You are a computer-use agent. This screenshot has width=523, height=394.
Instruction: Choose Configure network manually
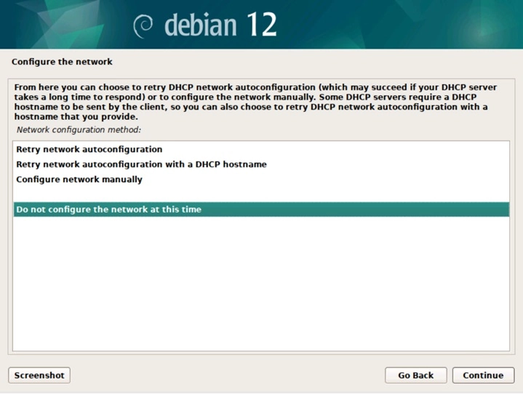coord(261,179)
